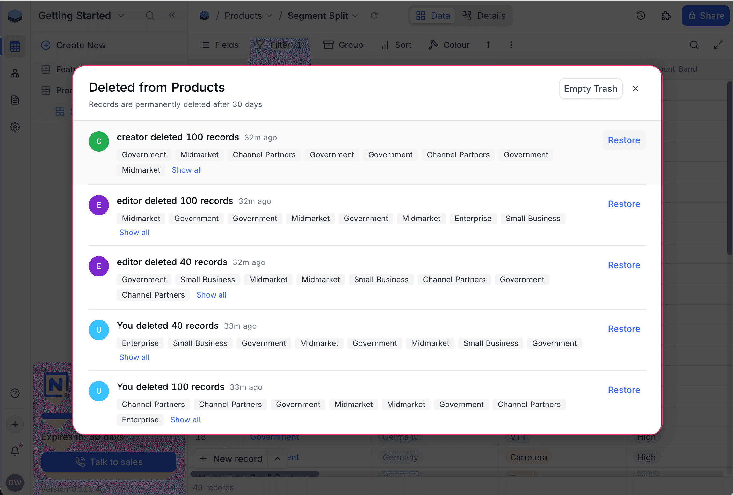Open the plugins puzzle icon near Share

(x=666, y=15)
